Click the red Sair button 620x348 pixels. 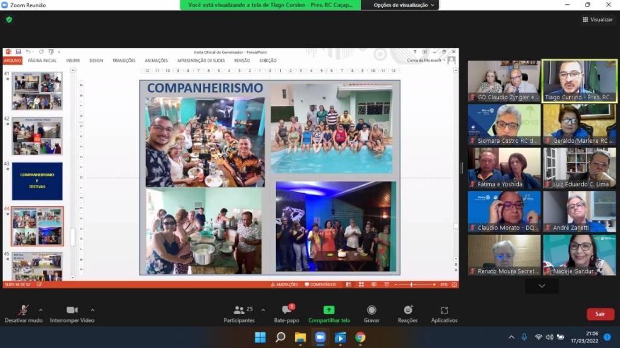tap(600, 314)
